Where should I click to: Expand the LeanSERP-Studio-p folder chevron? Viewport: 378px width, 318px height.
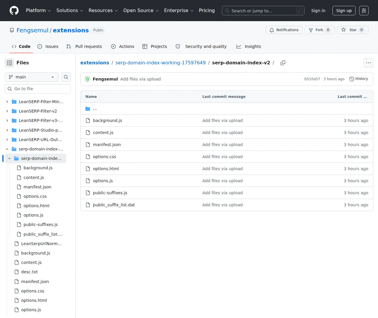coord(7,130)
